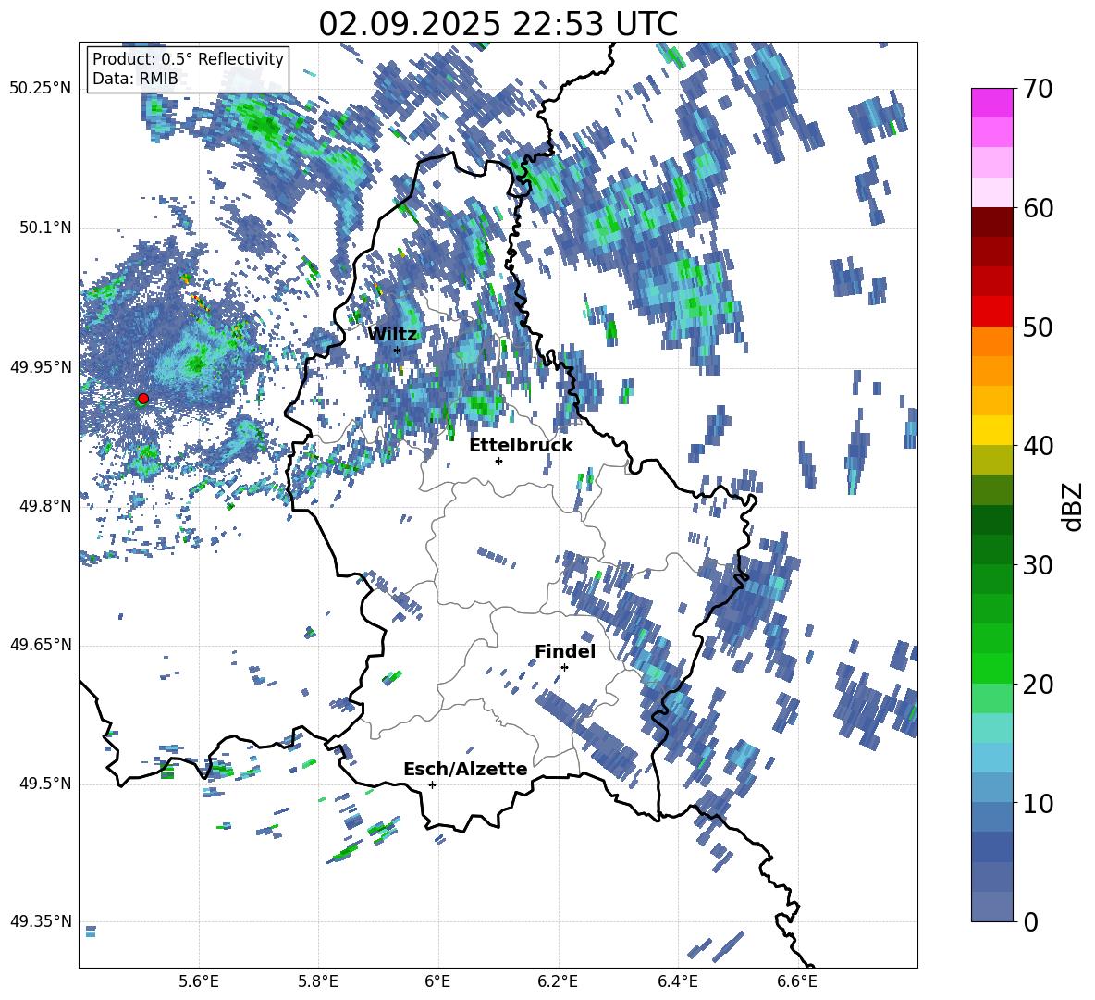Click the Esch/Alzette city label
The image size is (1095, 1000).
point(465,769)
